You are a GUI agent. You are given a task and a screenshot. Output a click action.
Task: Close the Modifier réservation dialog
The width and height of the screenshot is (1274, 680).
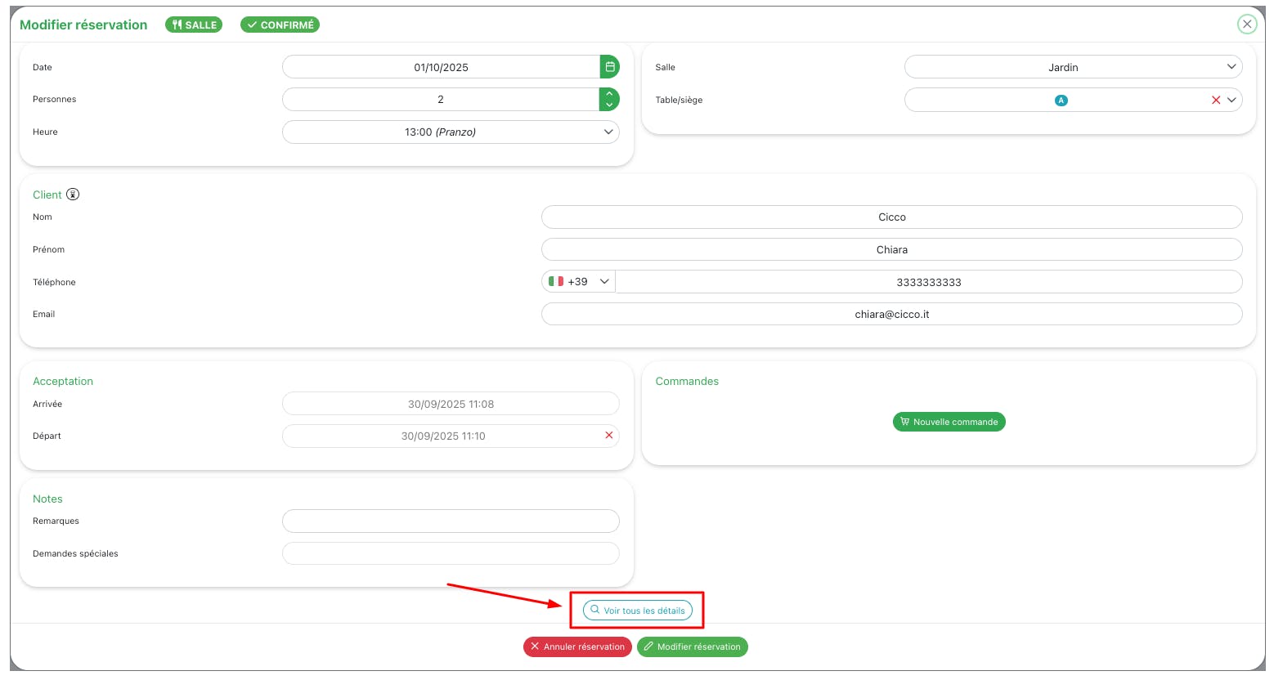[1247, 25]
